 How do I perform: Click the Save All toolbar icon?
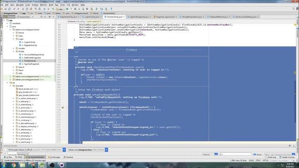tap(6, 9)
